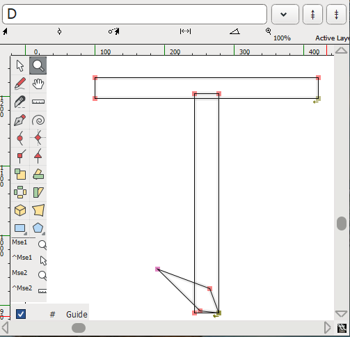
Task: Select the add HV Curve point tool
Action: click(x=38, y=138)
